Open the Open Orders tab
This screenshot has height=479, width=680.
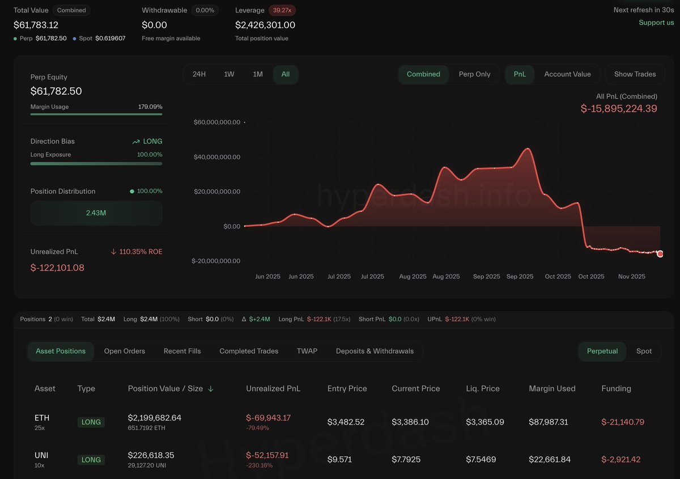(x=125, y=351)
